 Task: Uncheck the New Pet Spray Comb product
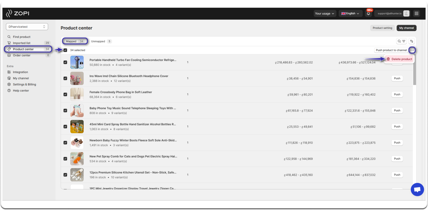point(65,159)
